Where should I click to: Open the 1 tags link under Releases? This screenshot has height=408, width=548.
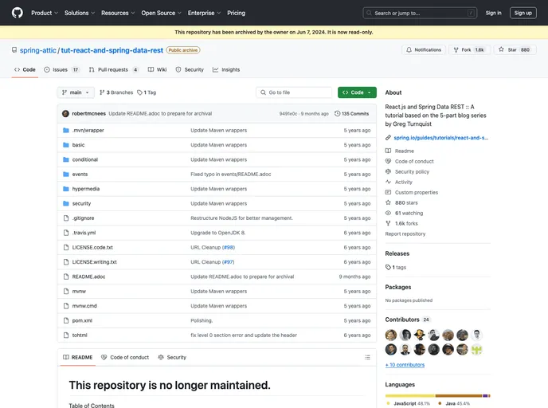[396, 268]
